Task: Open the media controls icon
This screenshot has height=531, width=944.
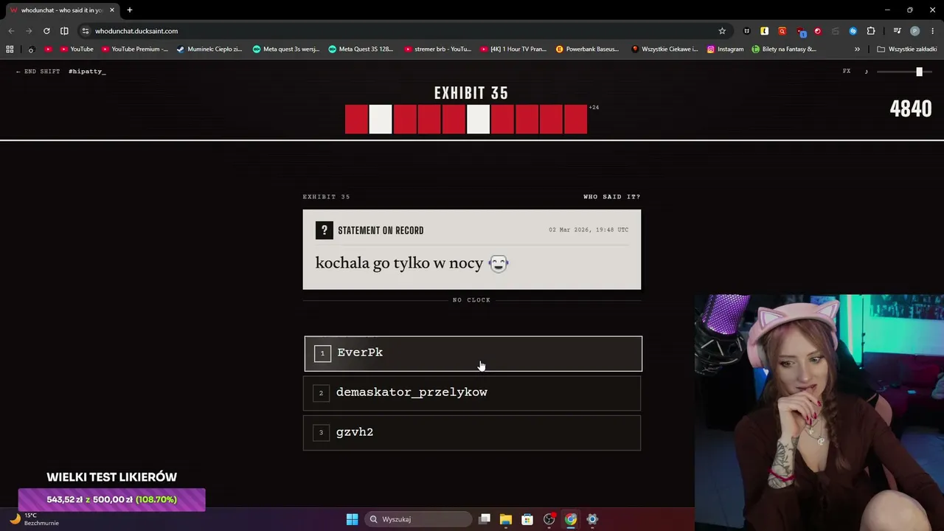Action: point(897,31)
